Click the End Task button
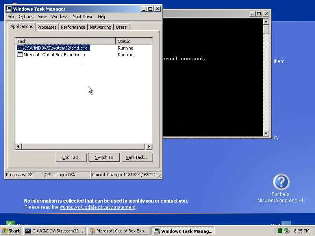315x236 pixels. point(71,158)
